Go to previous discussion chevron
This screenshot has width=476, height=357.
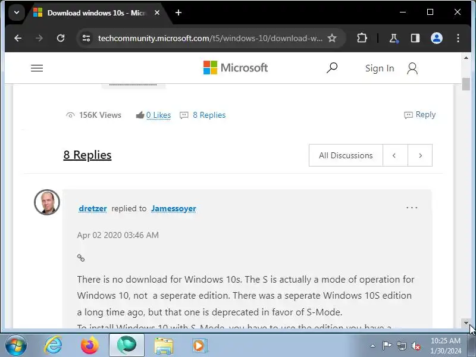point(395,155)
